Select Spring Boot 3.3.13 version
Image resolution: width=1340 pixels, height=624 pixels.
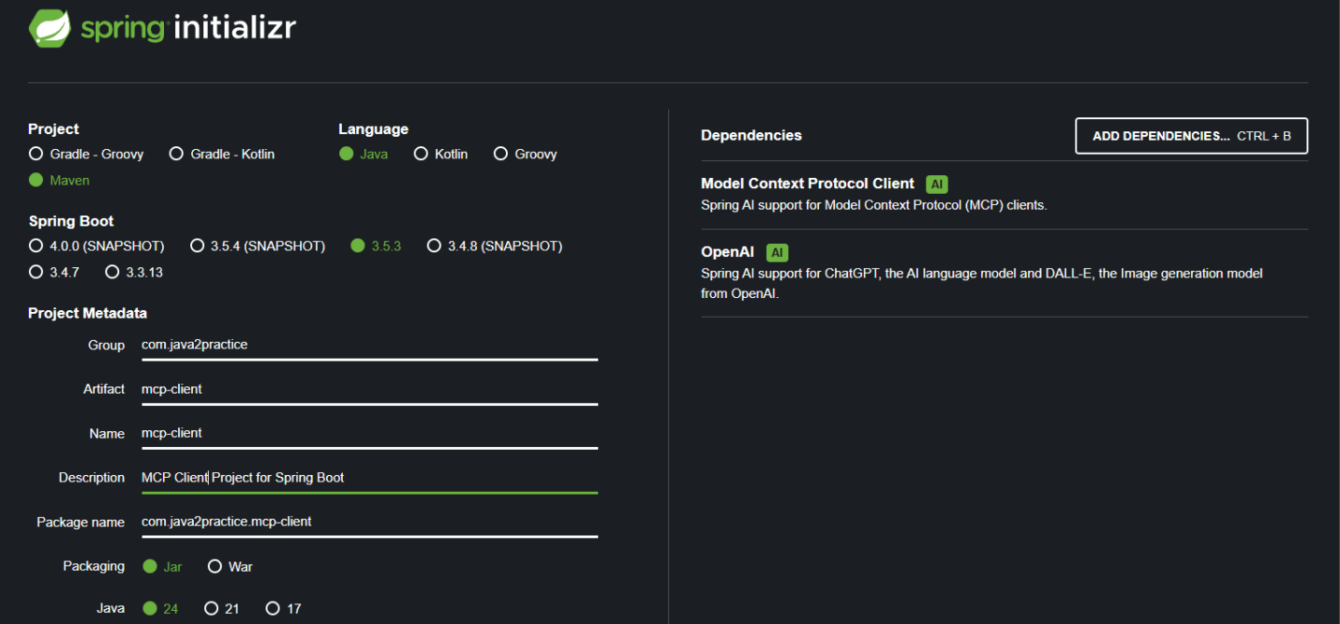113,272
